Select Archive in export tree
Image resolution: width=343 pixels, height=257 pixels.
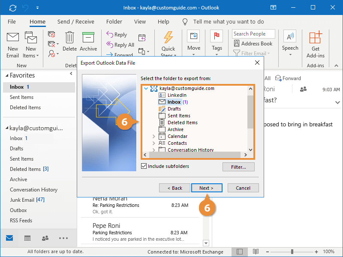pyautogui.click(x=175, y=129)
